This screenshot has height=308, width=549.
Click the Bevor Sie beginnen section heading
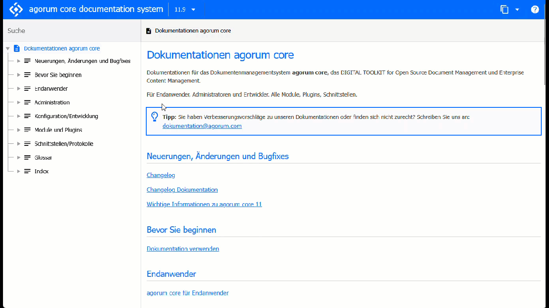(181, 230)
